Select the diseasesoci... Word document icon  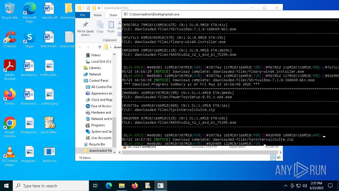(x=29, y=97)
